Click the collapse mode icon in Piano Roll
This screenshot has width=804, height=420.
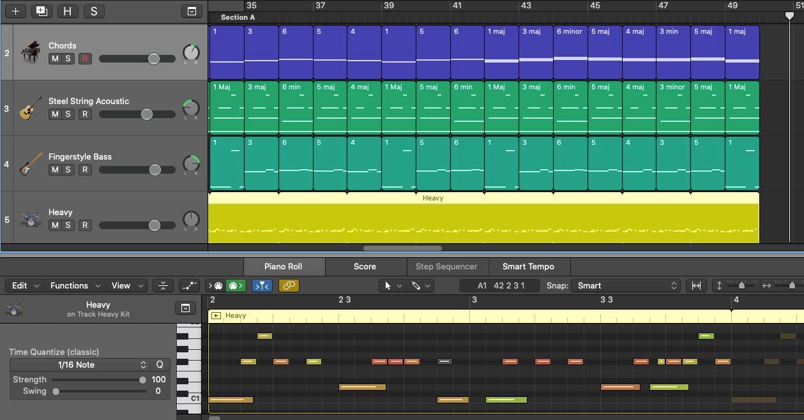pos(163,286)
